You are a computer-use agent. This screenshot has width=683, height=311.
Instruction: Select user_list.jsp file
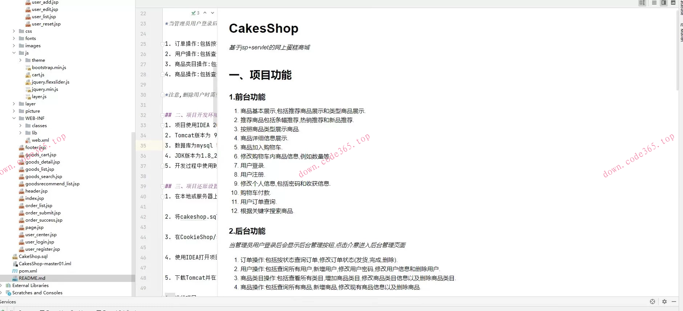coord(44,17)
